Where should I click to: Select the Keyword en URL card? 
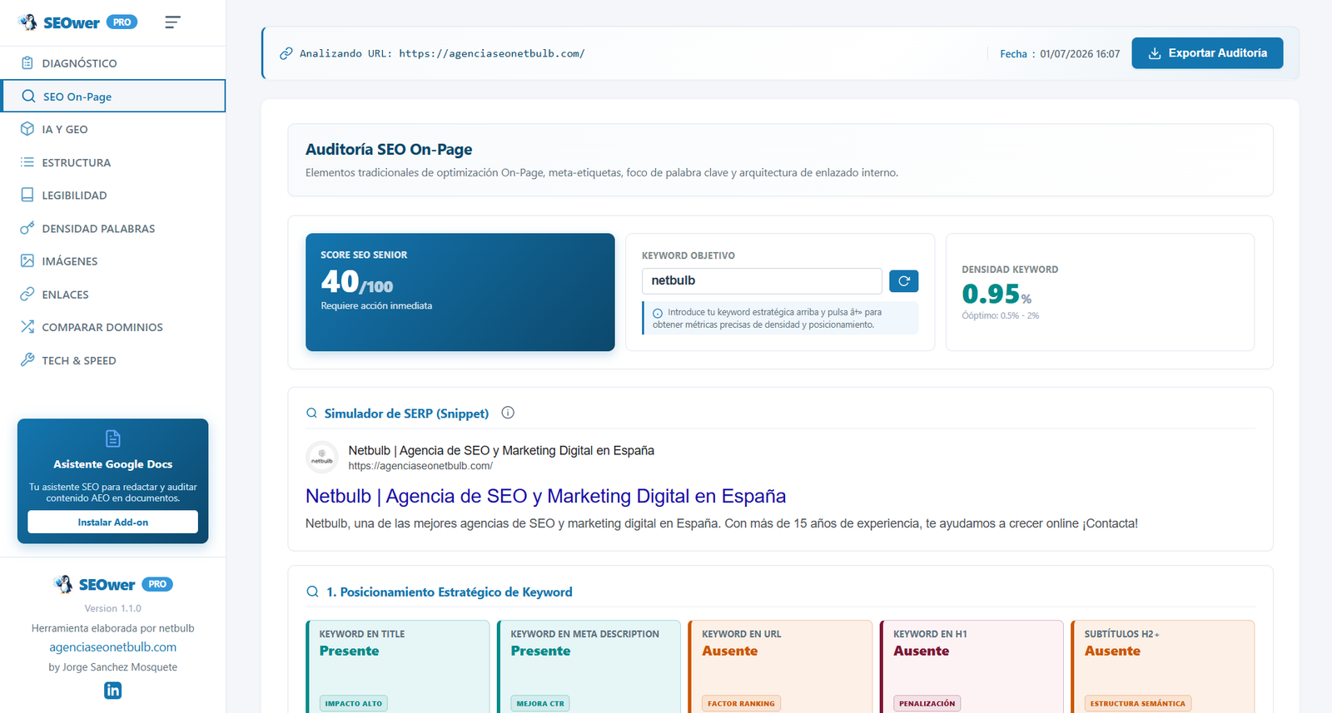click(x=780, y=666)
